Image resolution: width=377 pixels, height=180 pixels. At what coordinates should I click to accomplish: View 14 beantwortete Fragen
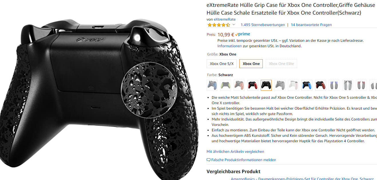[x=311, y=25]
